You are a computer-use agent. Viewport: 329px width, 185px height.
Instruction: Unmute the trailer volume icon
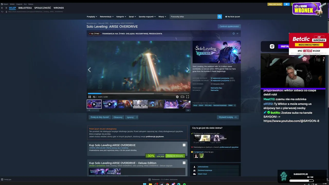pos(94,97)
